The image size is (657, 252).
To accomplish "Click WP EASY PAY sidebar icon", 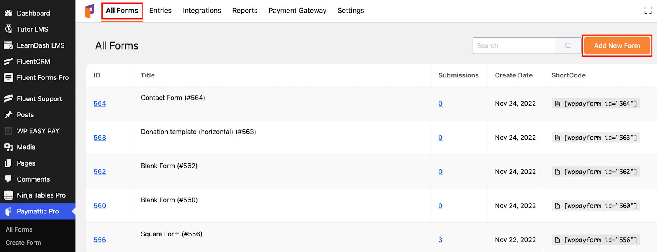I will [8, 131].
